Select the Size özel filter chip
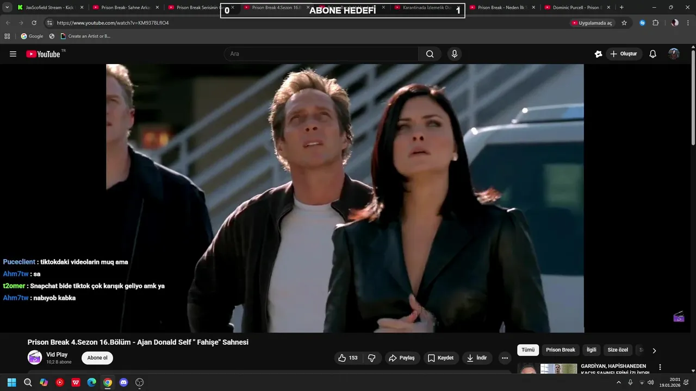The height and width of the screenshot is (391, 696). [618, 350]
